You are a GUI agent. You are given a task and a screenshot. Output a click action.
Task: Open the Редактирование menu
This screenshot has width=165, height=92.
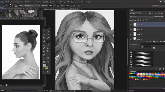(17, 2)
